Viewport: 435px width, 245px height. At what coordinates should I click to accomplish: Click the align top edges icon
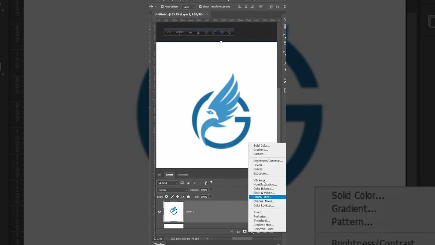point(271,6)
